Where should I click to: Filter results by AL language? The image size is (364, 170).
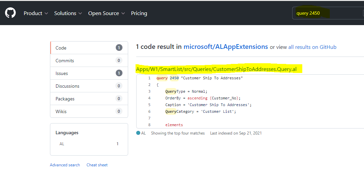pyautogui.click(x=89, y=144)
